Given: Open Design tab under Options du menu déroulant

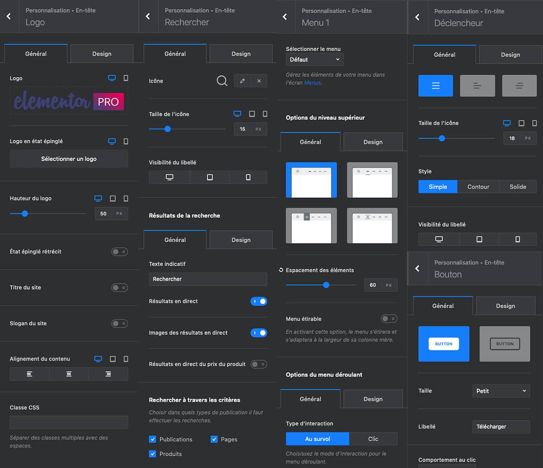Looking at the screenshot, I should [373, 399].
